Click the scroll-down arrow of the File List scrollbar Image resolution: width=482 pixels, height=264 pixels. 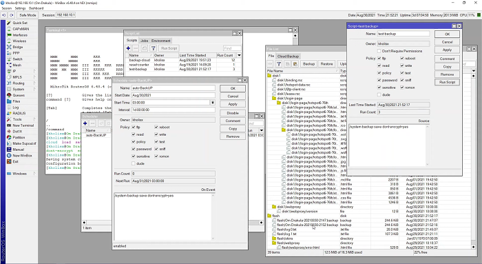(474, 247)
